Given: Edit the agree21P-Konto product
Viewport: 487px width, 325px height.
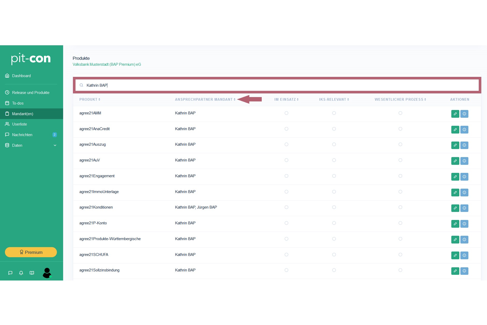Looking at the screenshot, I should point(455,224).
